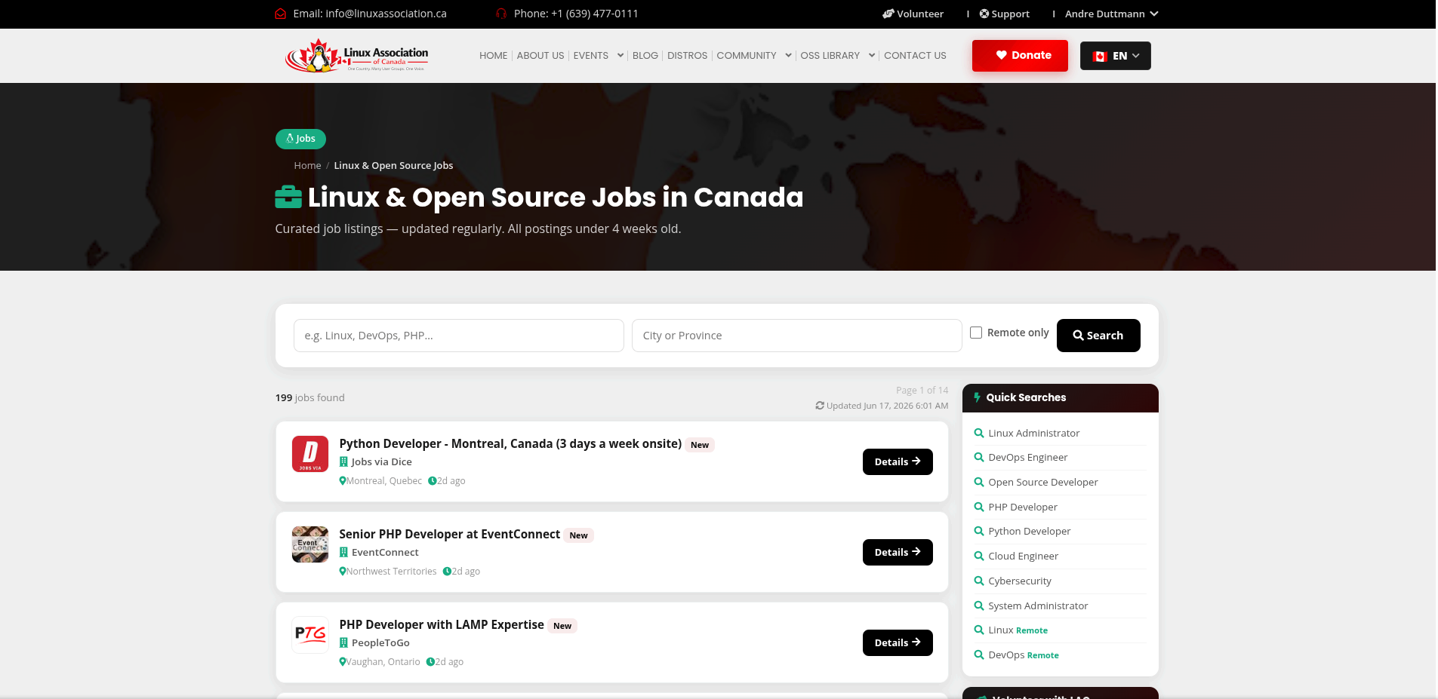
Task: Click the "Northwest Territories" location text
Action: tap(392, 572)
